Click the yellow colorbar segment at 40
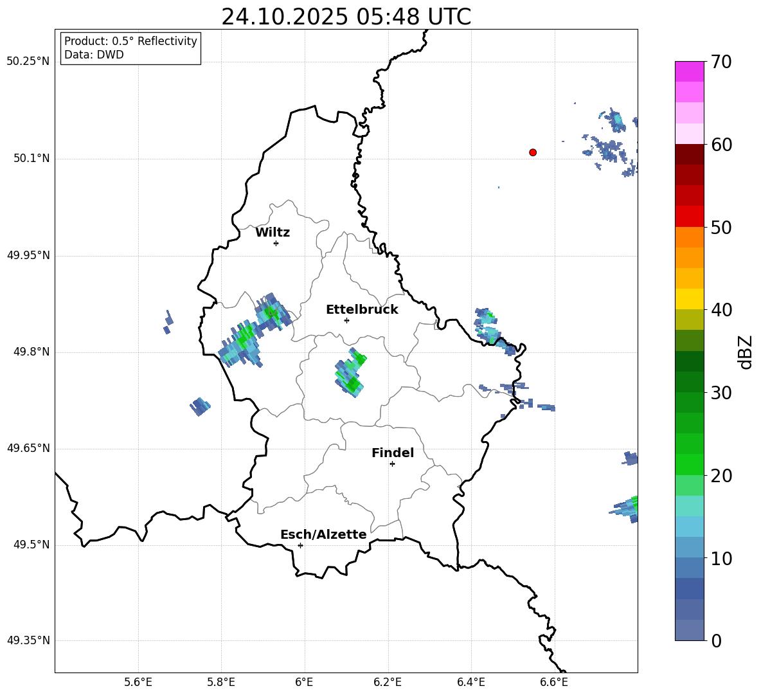 tap(689, 299)
